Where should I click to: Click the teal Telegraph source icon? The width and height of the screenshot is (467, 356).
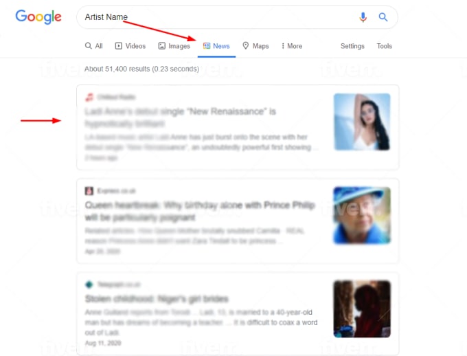tap(89, 285)
